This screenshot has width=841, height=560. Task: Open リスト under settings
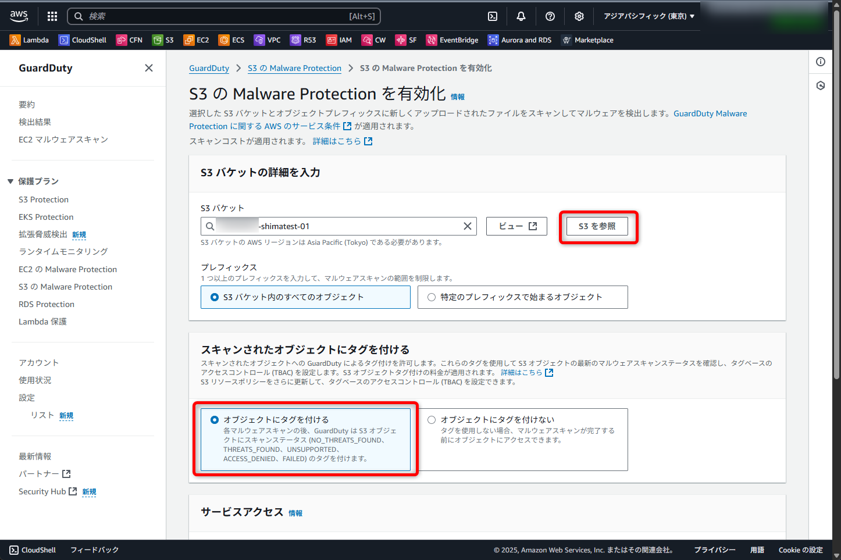click(x=42, y=415)
